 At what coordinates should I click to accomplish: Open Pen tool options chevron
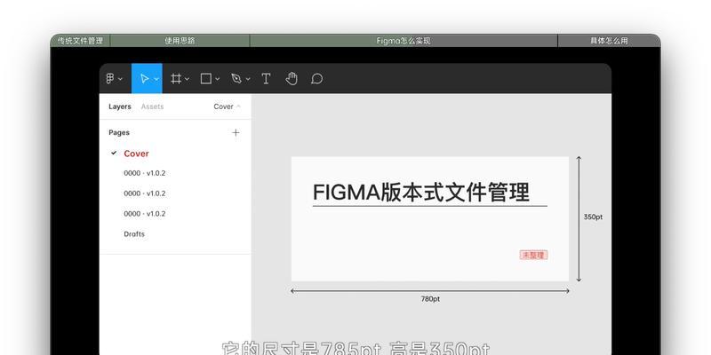point(248,79)
